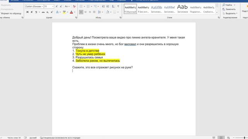This screenshot has height=139, width=248.
Task: Increase the paragraph indent
Action: 108,7
